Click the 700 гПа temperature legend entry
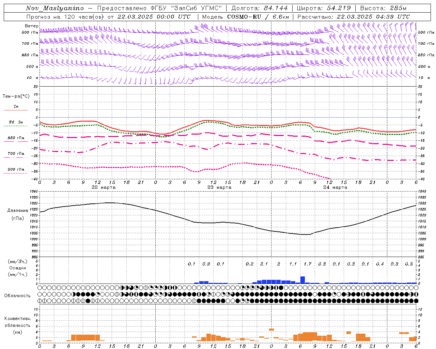436x349 pixels. 16,153
